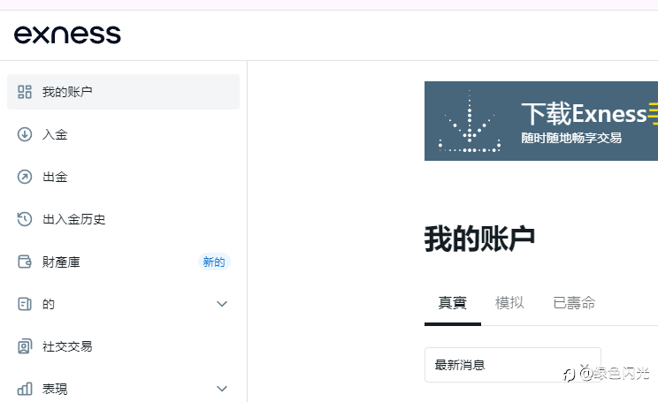Image resolution: width=658 pixels, height=402 pixels.
Task: Click the 新的 badge next to 財產庫
Action: coord(214,262)
